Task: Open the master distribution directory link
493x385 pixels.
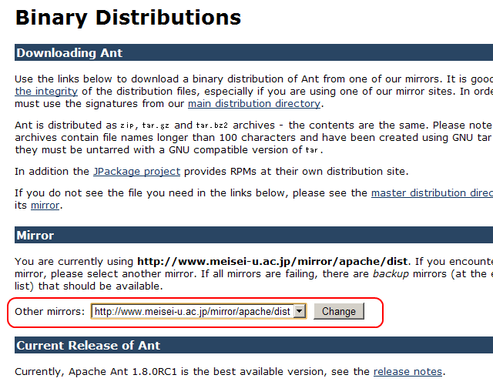Action: click(x=431, y=192)
